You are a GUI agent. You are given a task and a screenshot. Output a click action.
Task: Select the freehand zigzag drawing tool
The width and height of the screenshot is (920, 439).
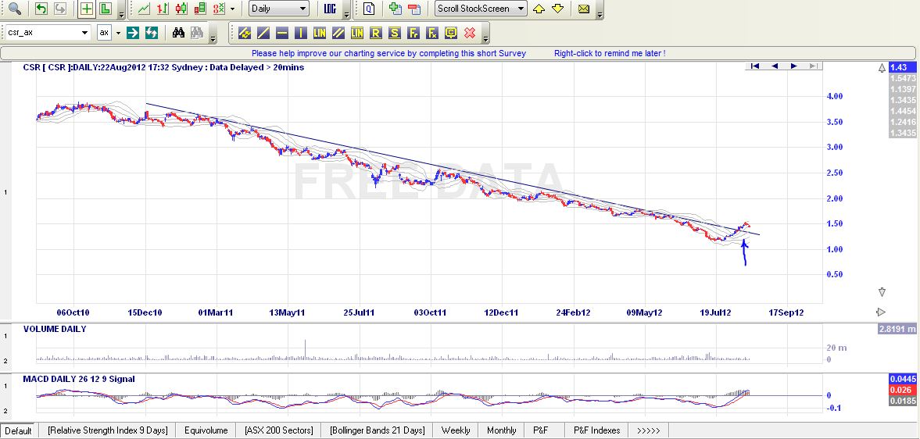coord(245,33)
